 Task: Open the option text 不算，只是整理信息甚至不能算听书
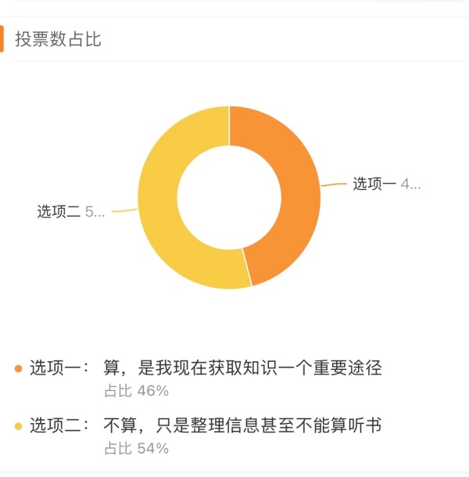coord(242,426)
